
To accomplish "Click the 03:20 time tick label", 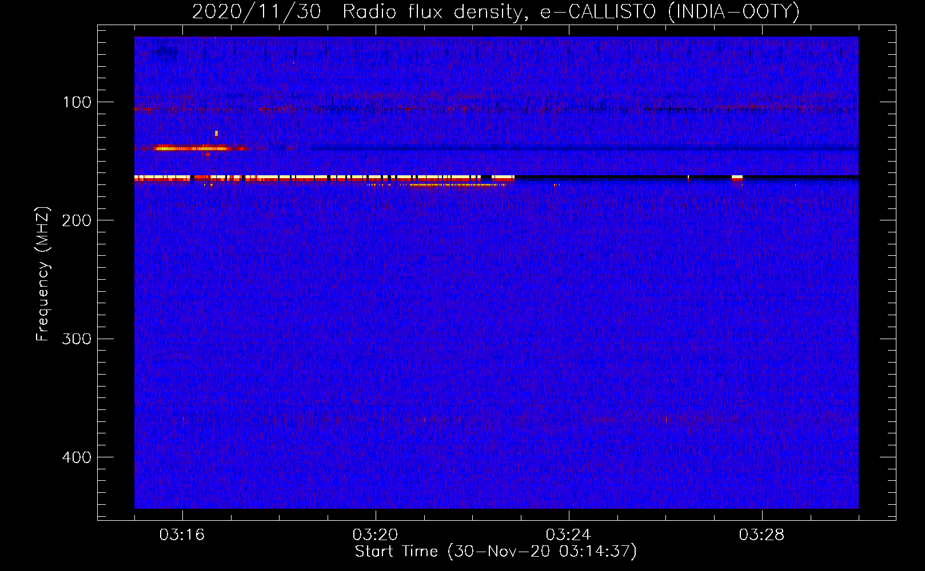I will [x=375, y=535].
